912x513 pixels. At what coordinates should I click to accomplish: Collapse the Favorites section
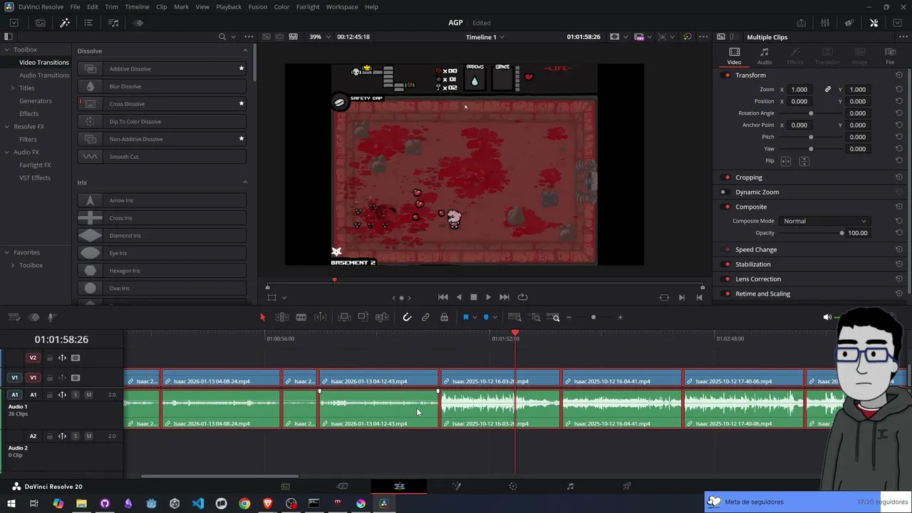[x=6, y=252]
